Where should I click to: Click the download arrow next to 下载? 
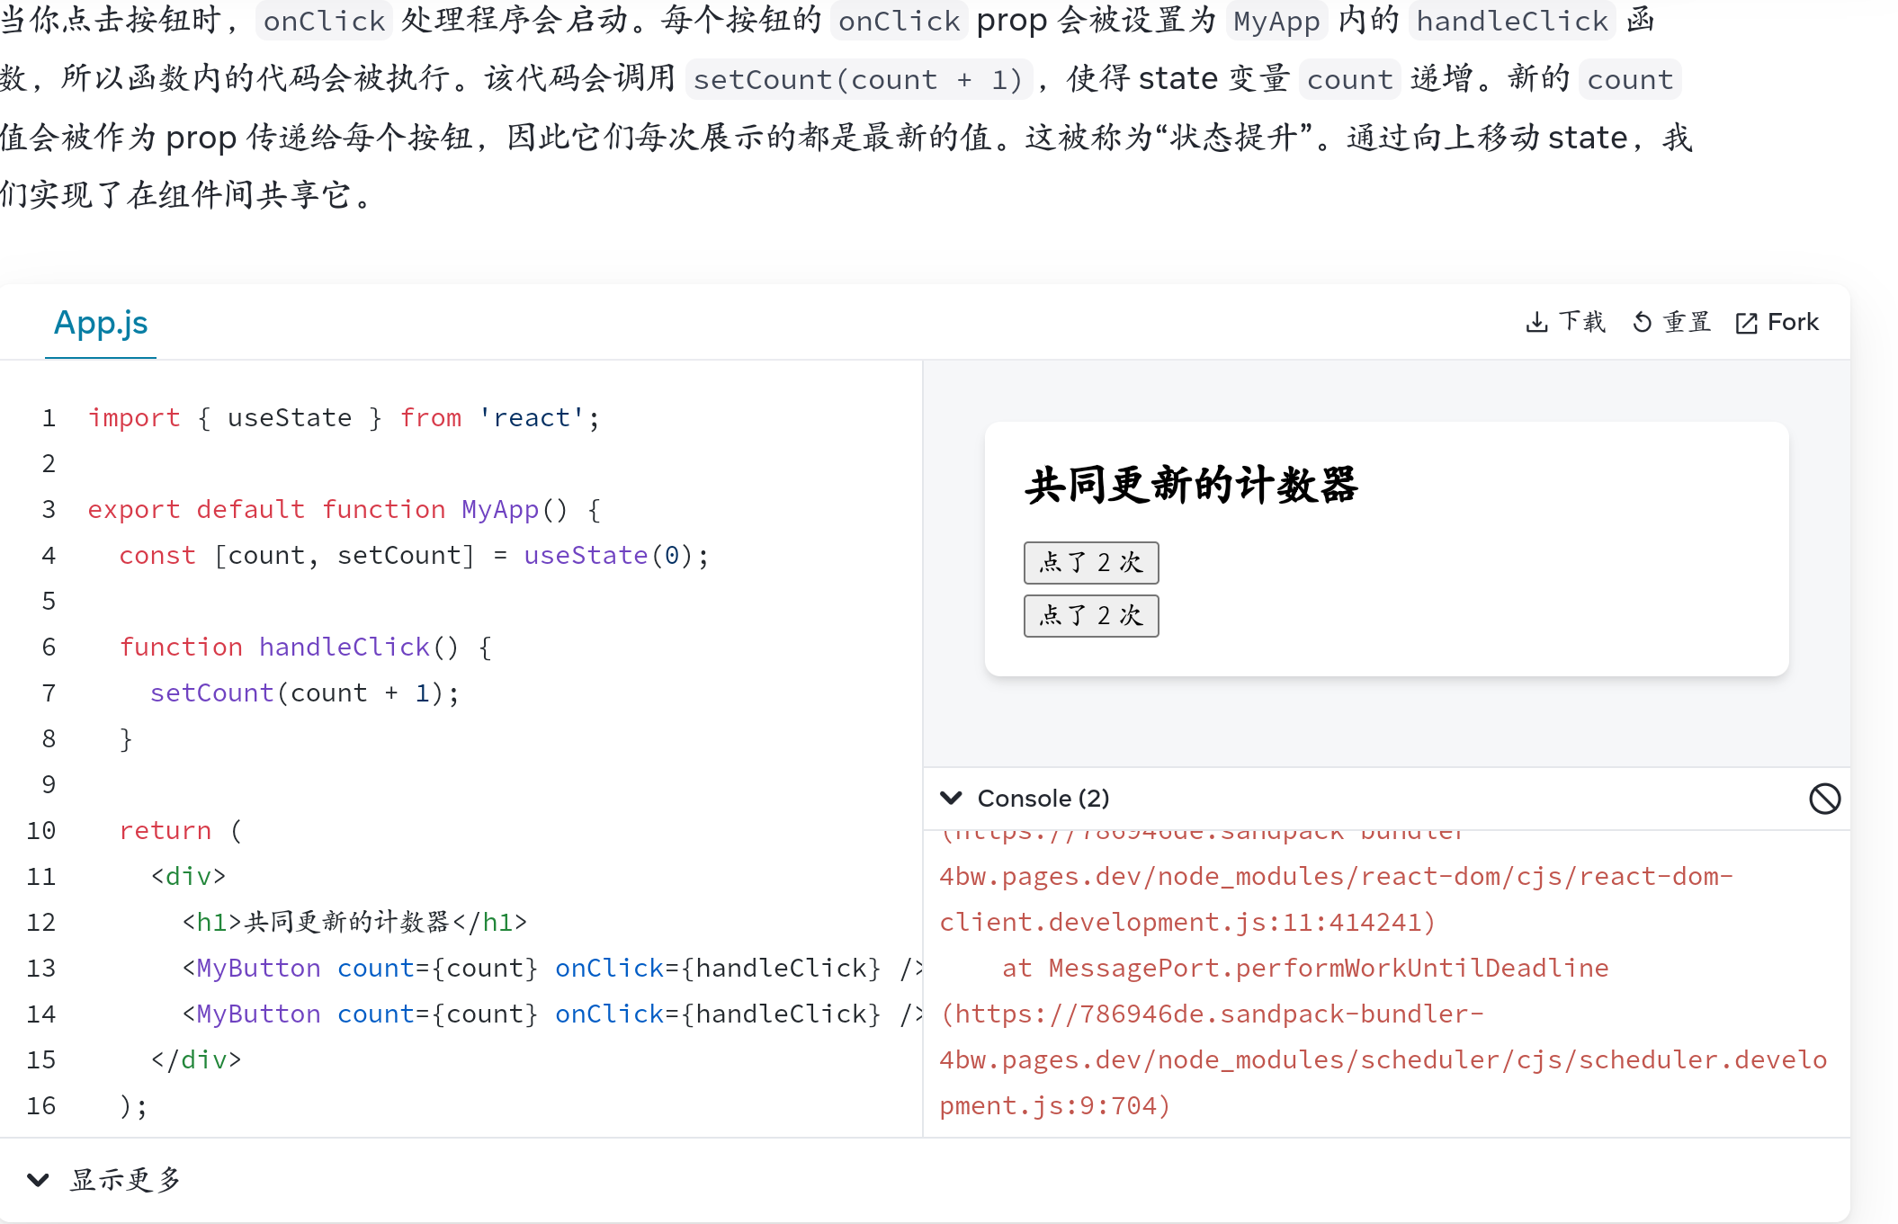pyautogui.click(x=1538, y=322)
